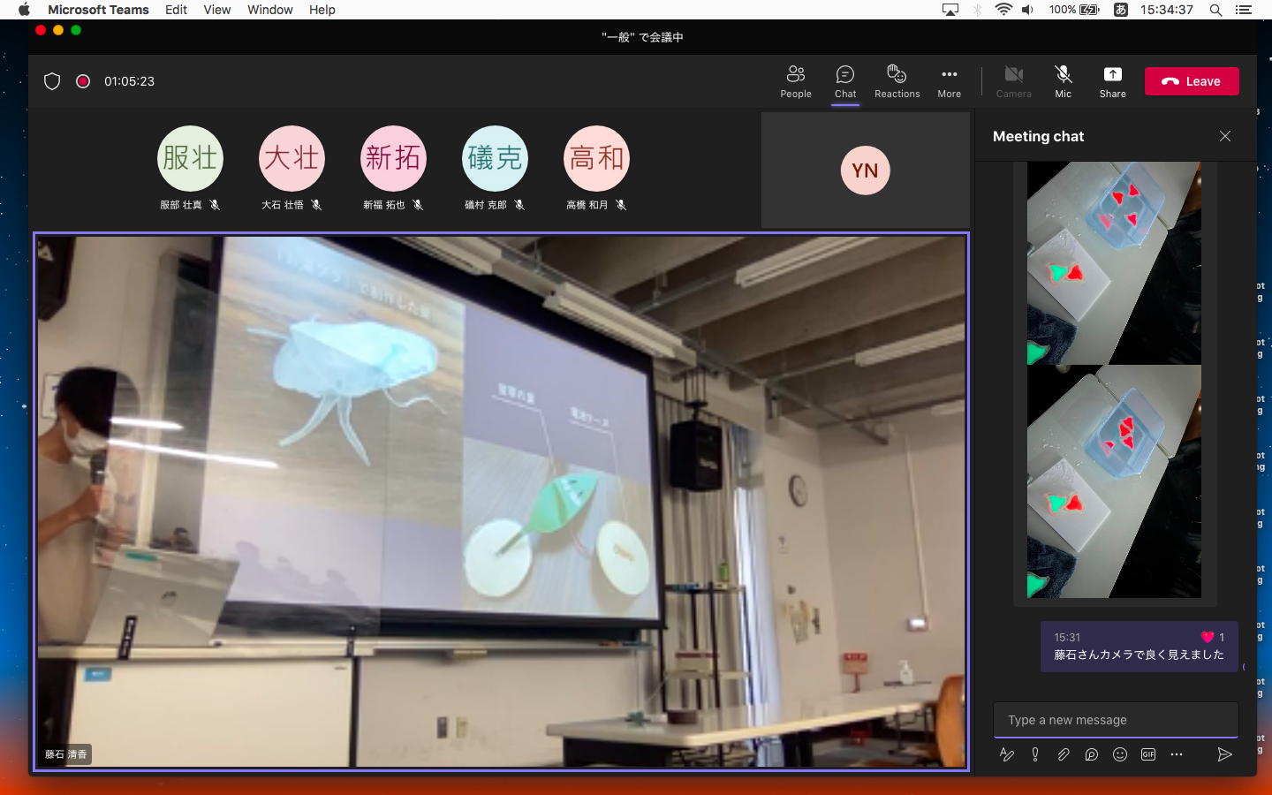The width and height of the screenshot is (1272, 795).
Task: Open the Microsoft Teams app menu
Action: (x=98, y=10)
